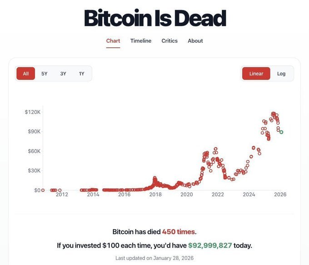This screenshot has width=309, height=265.
Task: Limit chart to 1Y range
Action: pyautogui.click(x=82, y=74)
